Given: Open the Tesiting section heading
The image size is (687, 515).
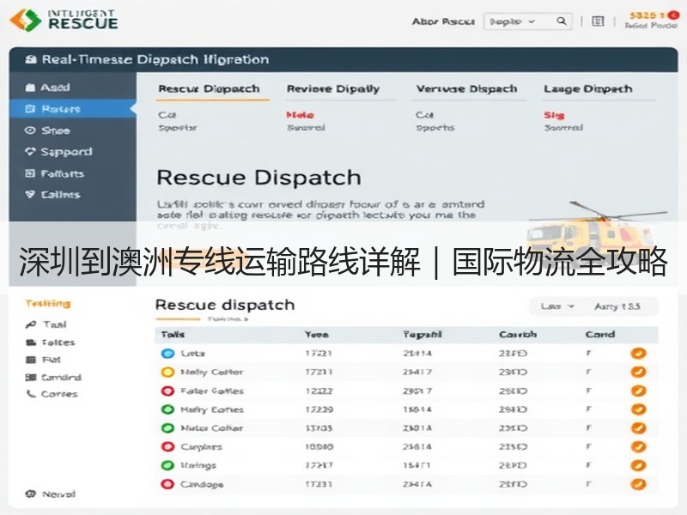Looking at the screenshot, I should 48,304.
